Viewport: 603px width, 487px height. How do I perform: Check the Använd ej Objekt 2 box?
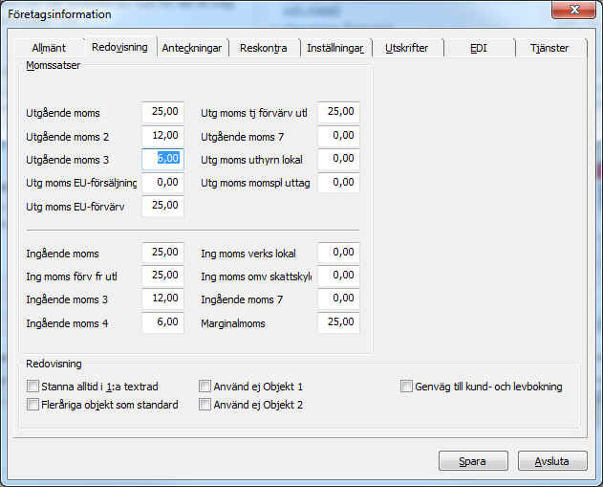coord(205,405)
